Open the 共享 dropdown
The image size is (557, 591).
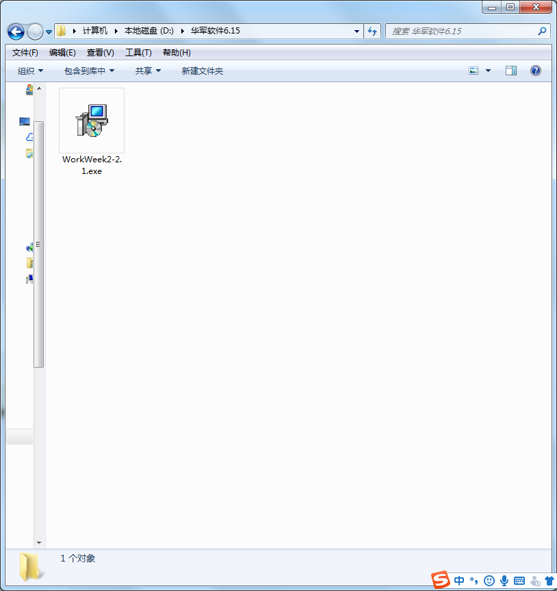[148, 71]
